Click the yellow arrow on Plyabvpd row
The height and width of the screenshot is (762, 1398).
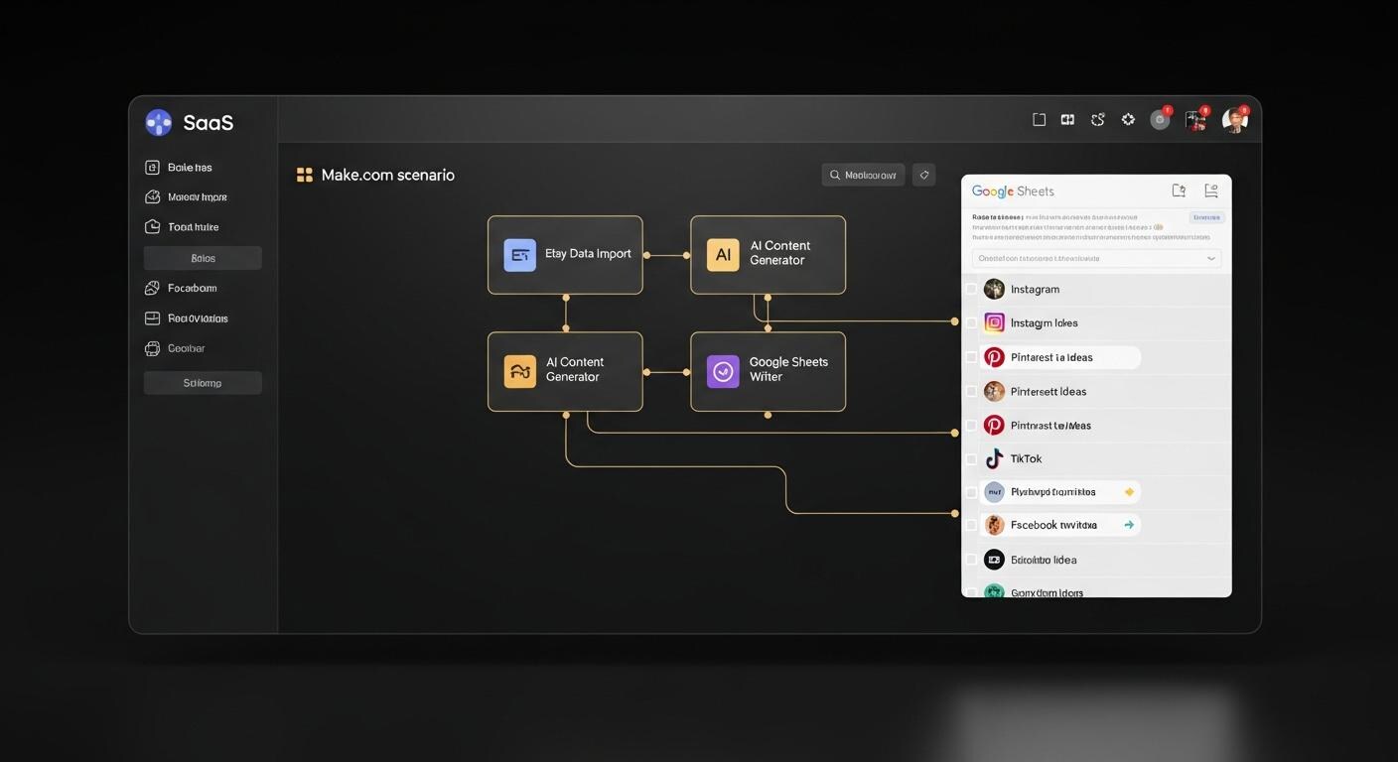[1129, 492]
